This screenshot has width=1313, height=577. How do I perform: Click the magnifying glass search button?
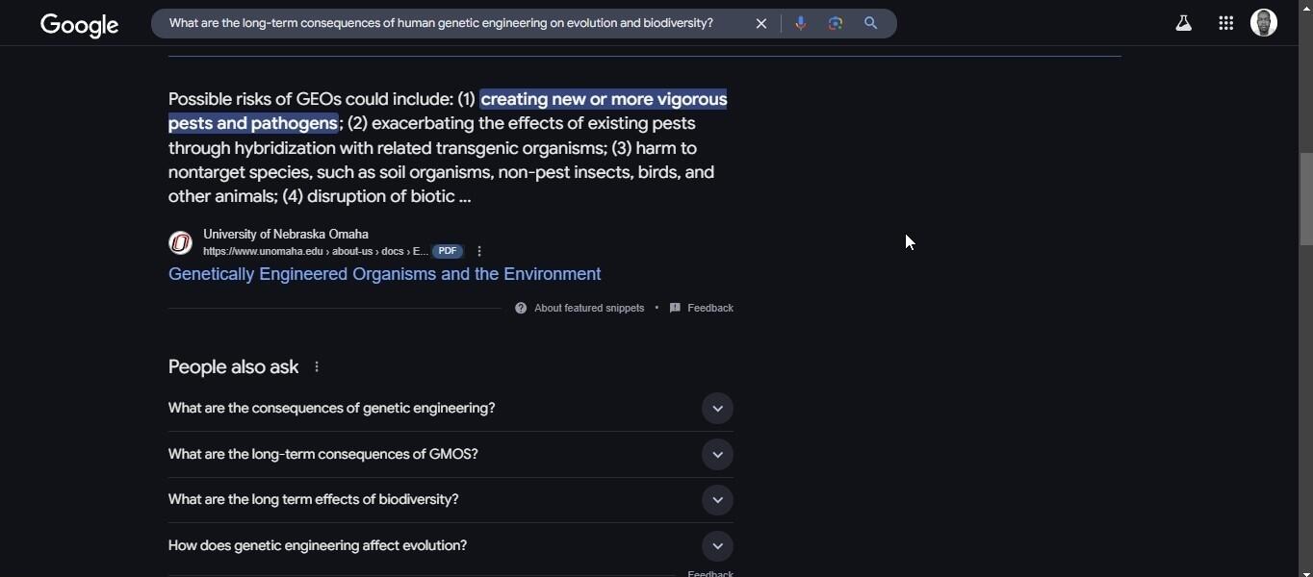(871, 23)
